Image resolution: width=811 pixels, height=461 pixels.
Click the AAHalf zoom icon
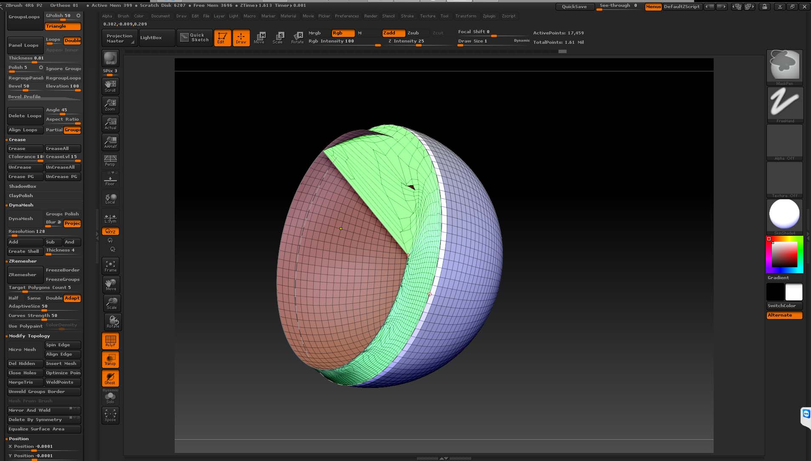111,142
